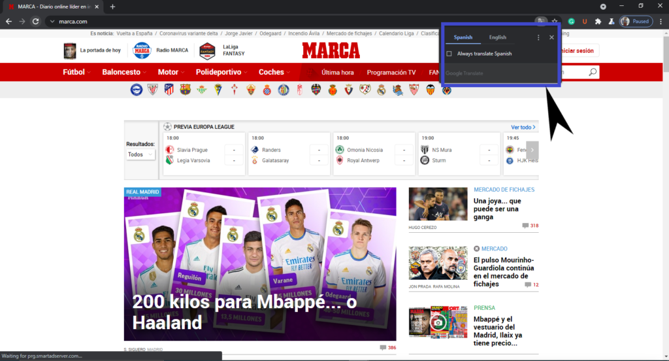Open the Levante team badge
The image size is (669, 361).
316,90
